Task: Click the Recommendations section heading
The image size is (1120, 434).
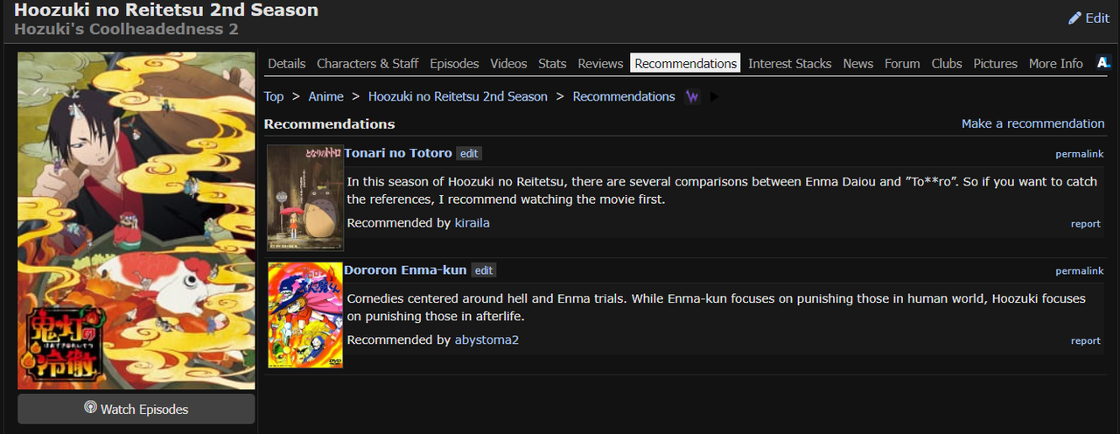Action: 329,123
